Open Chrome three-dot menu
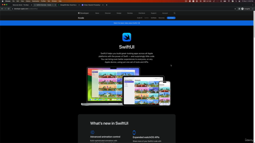The image size is (255, 143). click(x=253, y=9)
